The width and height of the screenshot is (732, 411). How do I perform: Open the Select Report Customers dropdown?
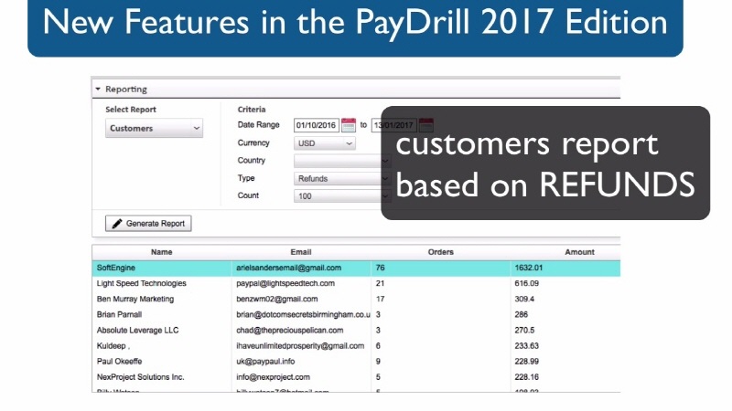coord(154,128)
